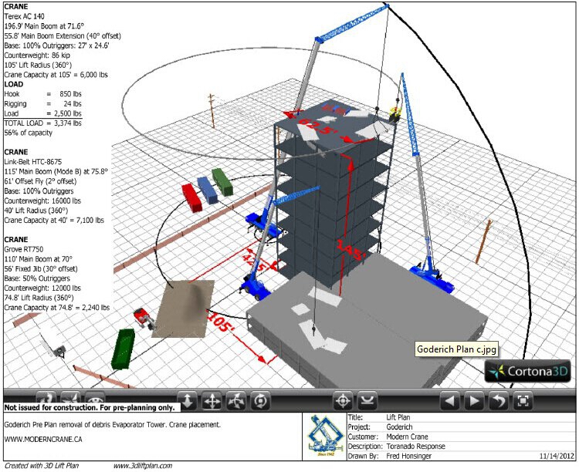Click the Align/straighten view icon
Screen dimensions: 579x472
point(367,400)
